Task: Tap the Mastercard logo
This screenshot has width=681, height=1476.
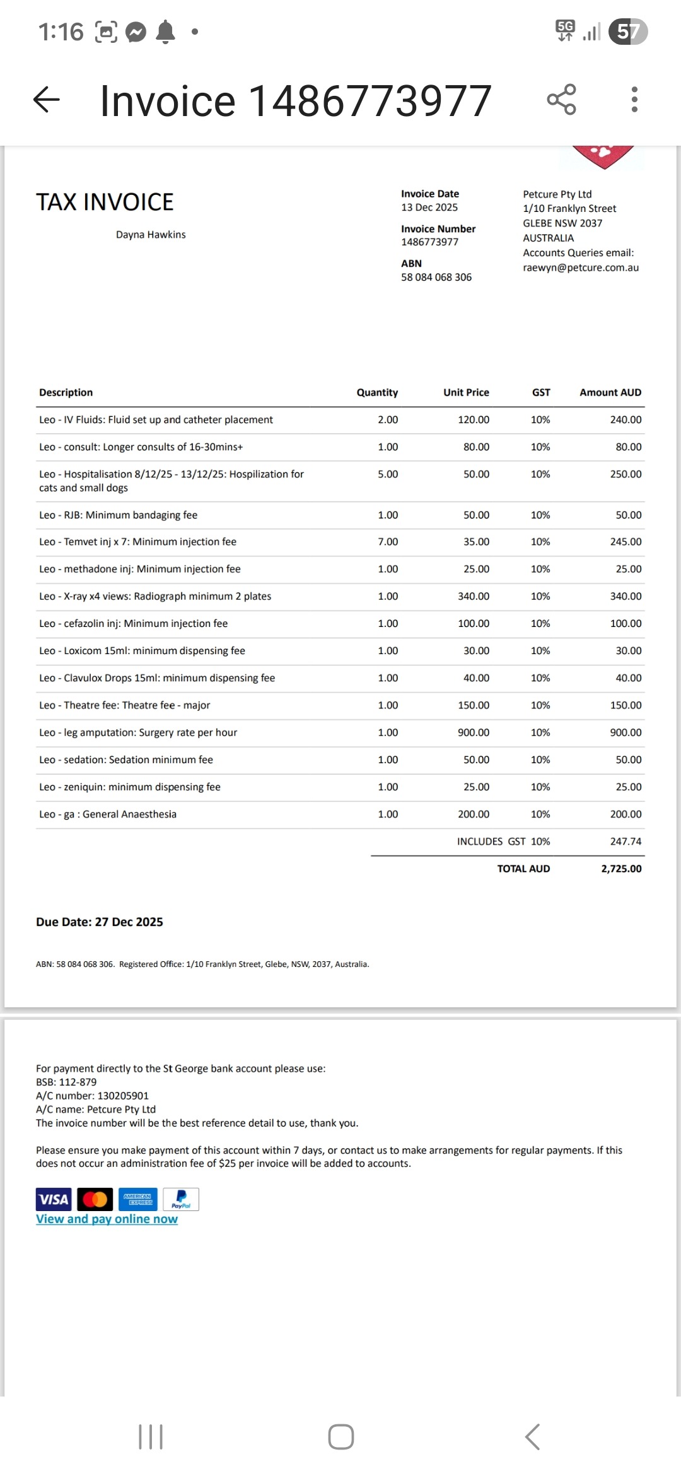Action: pos(95,1199)
